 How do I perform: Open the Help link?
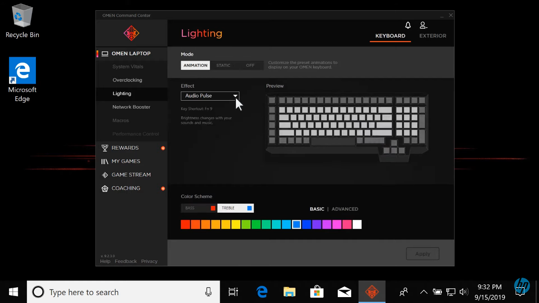105,261
